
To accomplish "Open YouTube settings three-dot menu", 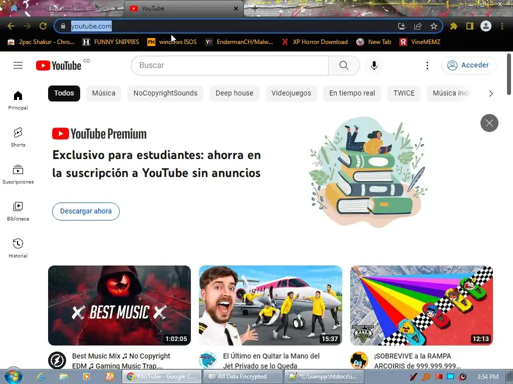I will (427, 65).
